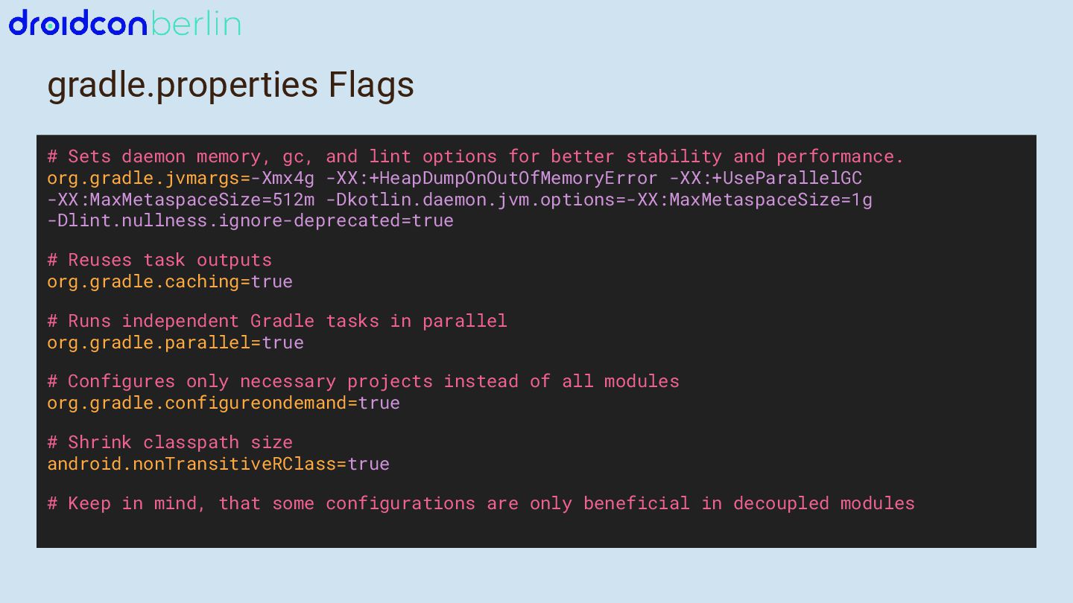Click the -Dlint.nullness.ignore-deprecated=true line
The height and width of the screenshot is (603, 1073).
250,220
